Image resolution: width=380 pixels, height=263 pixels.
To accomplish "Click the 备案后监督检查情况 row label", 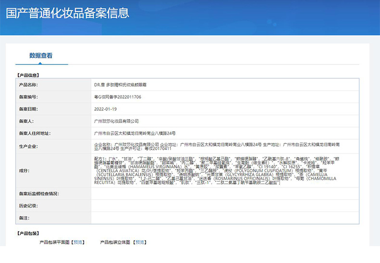I will click(38, 193).
